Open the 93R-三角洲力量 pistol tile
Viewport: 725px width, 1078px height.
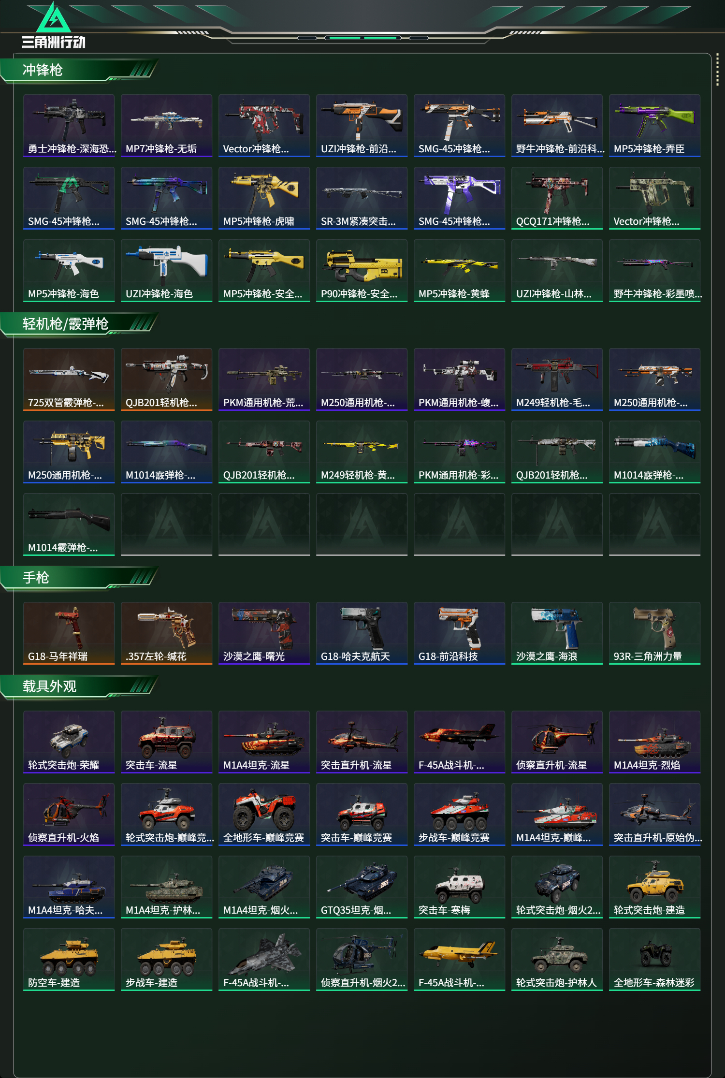click(x=654, y=633)
